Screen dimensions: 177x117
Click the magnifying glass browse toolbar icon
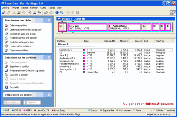pyautogui.click(x=62, y=13)
